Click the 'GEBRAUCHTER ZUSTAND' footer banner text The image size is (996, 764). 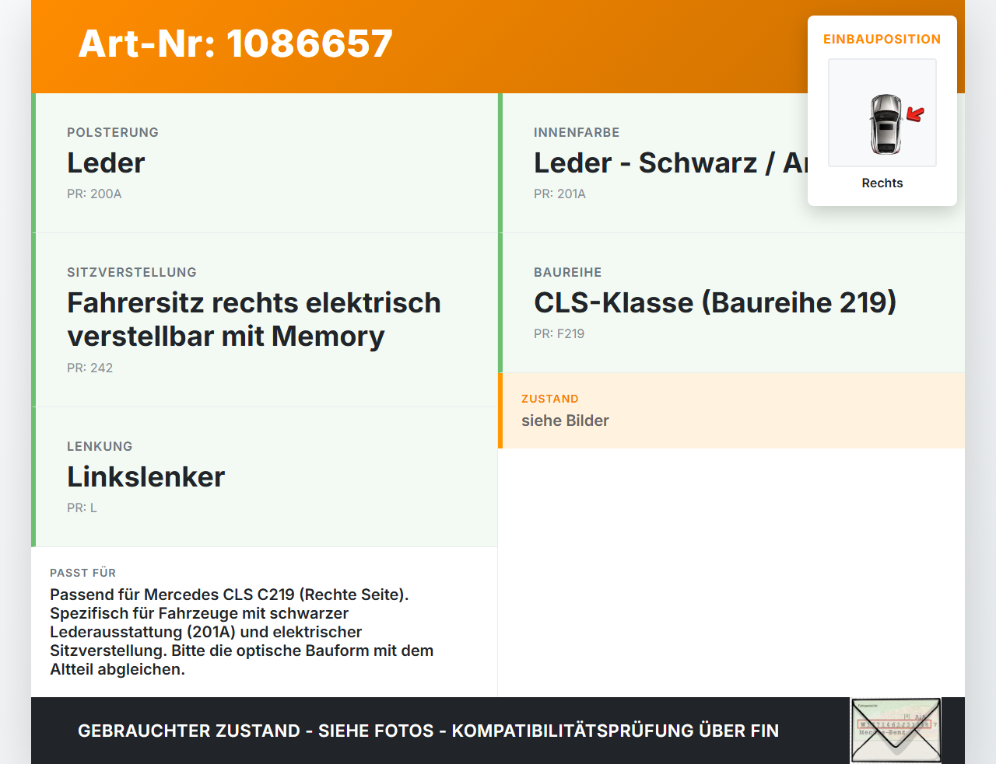coord(428,731)
